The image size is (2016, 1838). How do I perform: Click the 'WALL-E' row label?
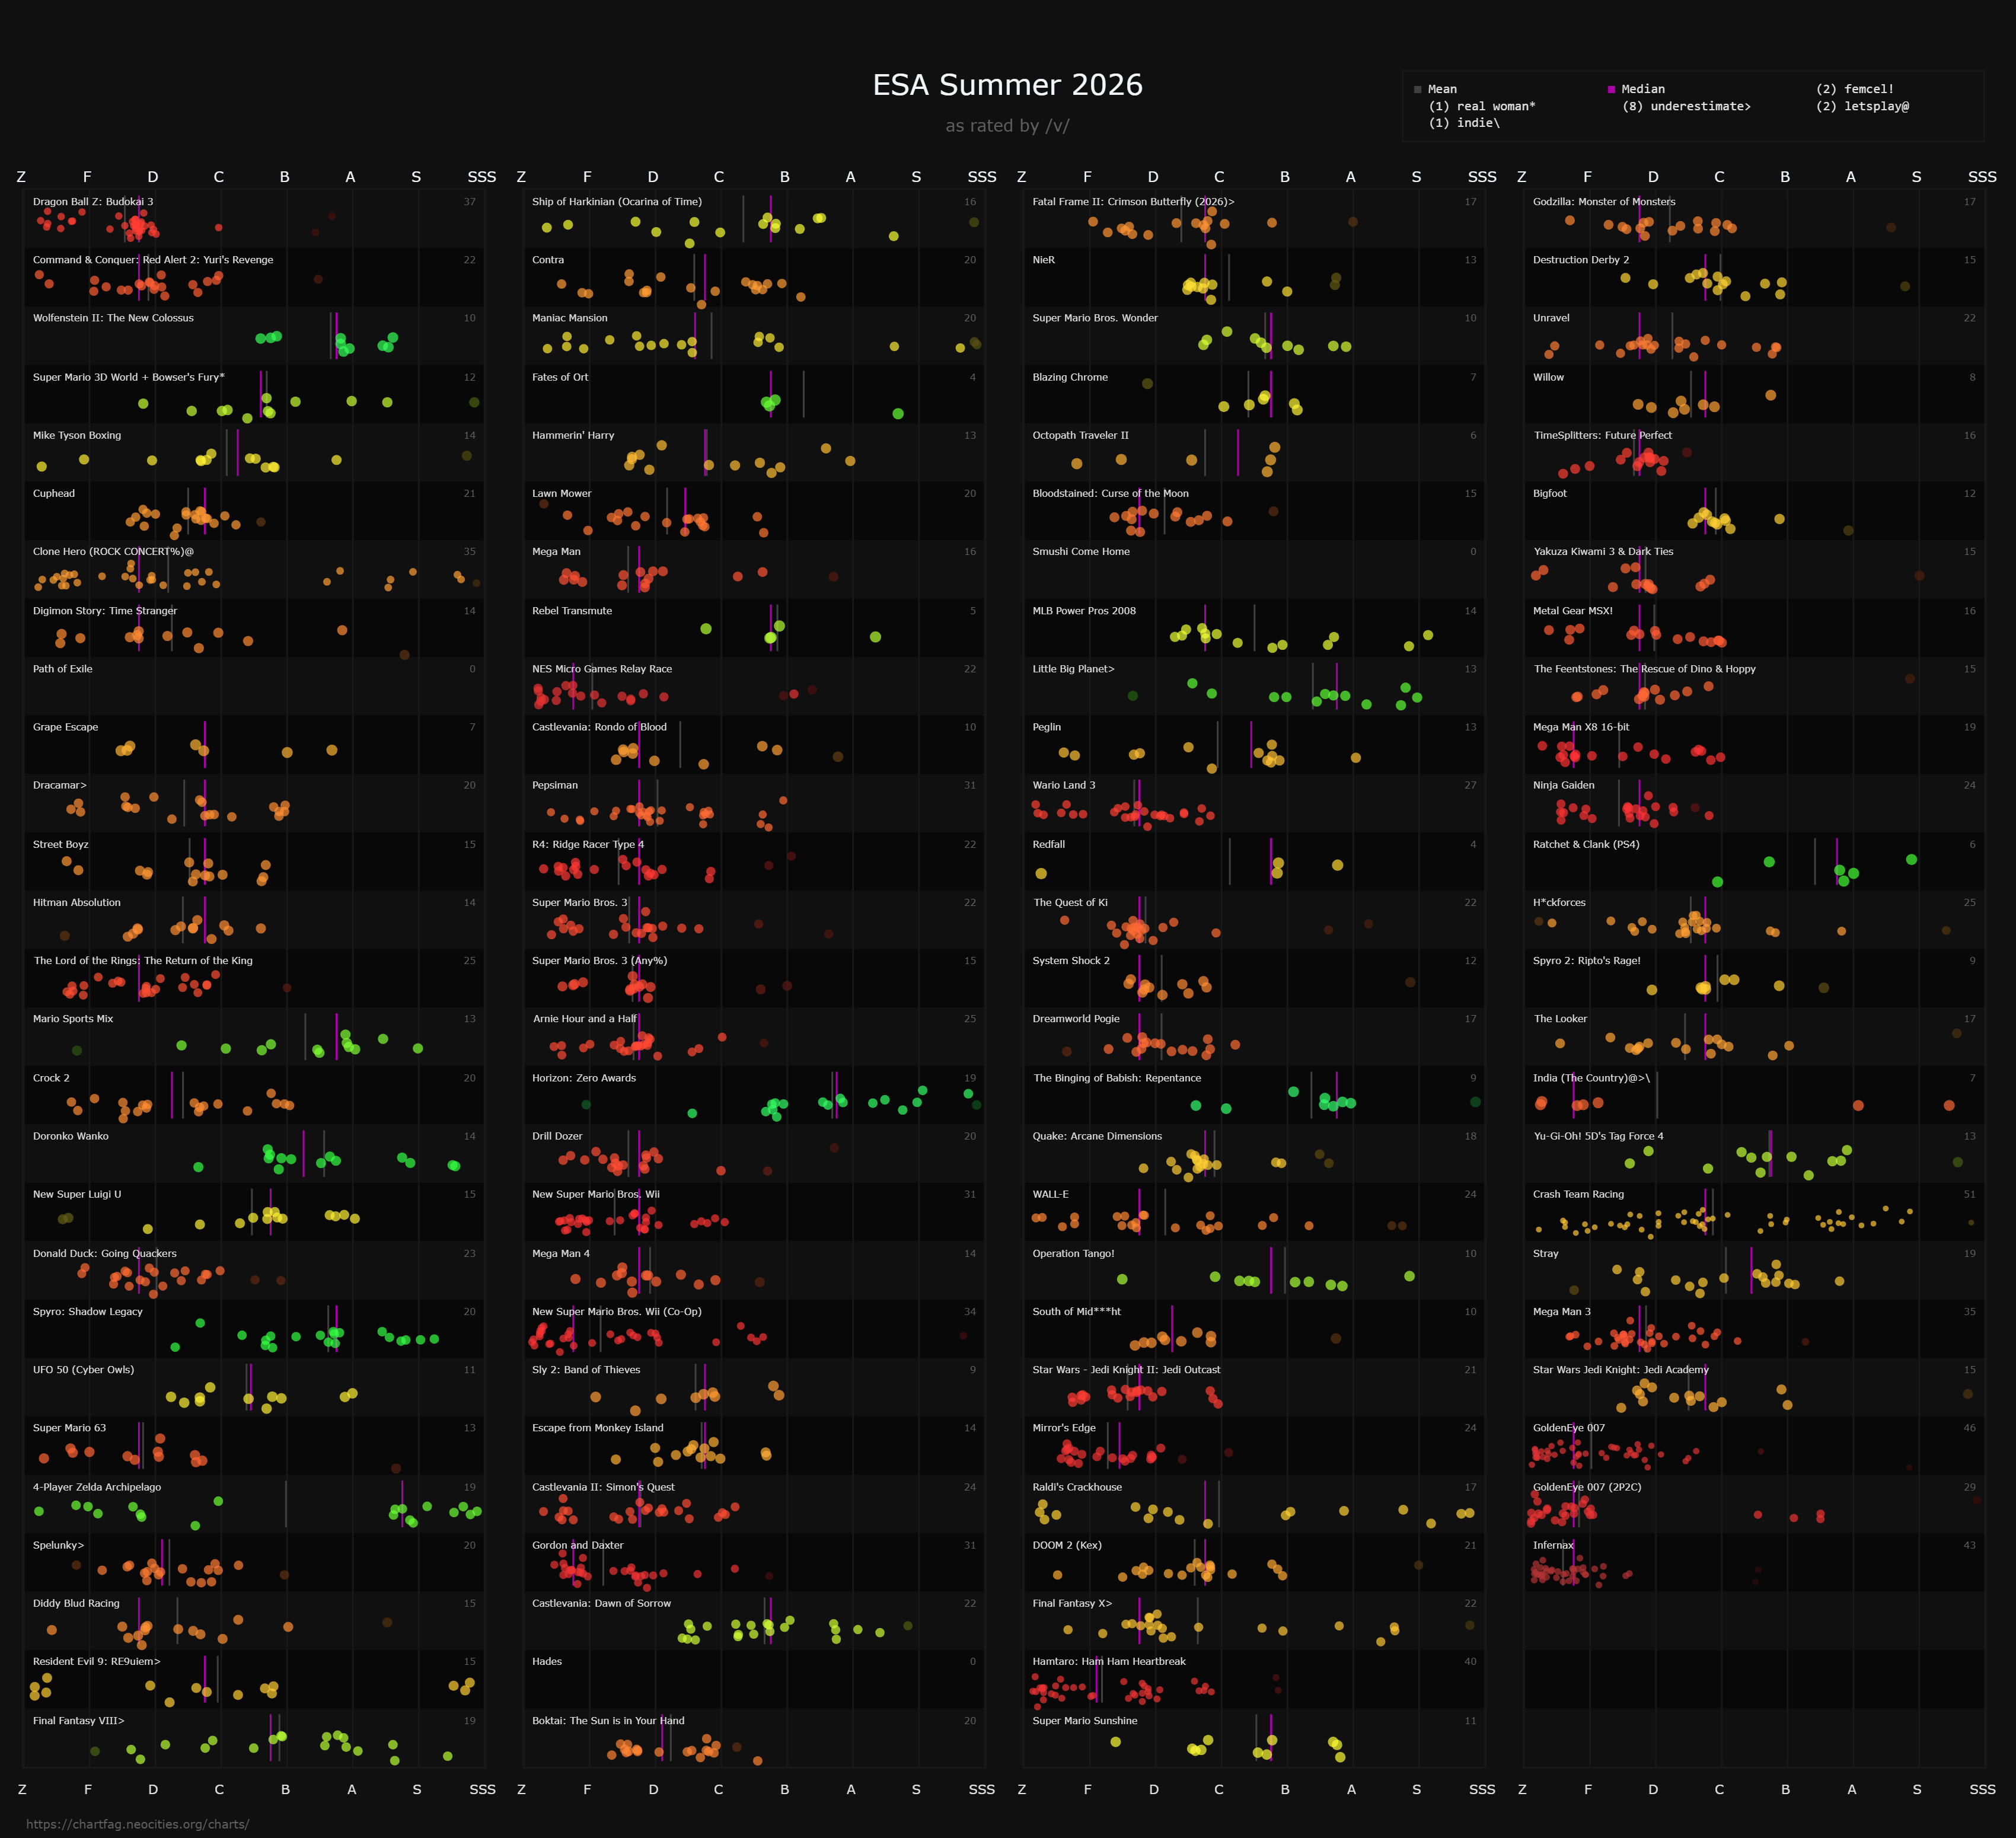click(x=1051, y=1194)
